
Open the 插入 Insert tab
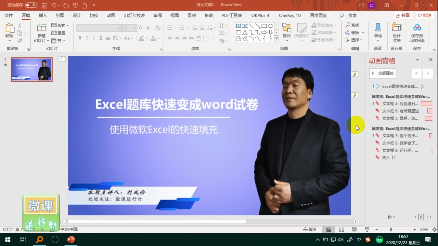(43, 15)
